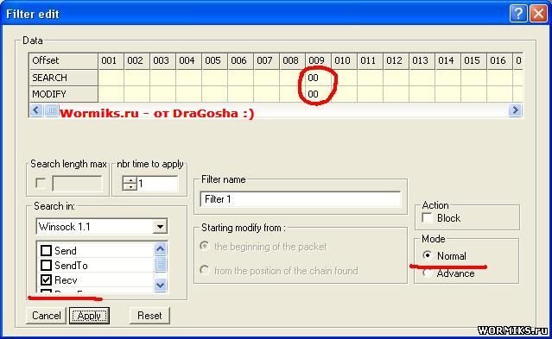Screen dimensions: 552x339
Task: Select the Advance mode radio button
Action: coord(427,273)
